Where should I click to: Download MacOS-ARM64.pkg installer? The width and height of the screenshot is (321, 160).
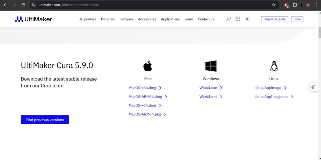pos(145,114)
